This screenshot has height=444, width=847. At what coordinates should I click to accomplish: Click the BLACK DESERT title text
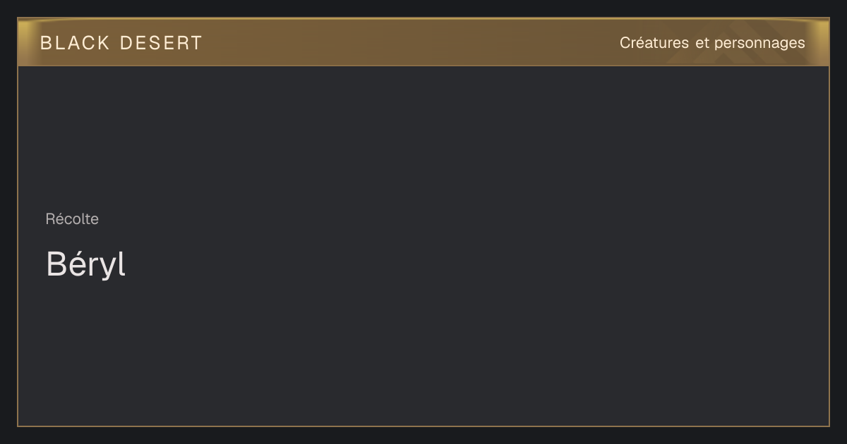pos(121,43)
